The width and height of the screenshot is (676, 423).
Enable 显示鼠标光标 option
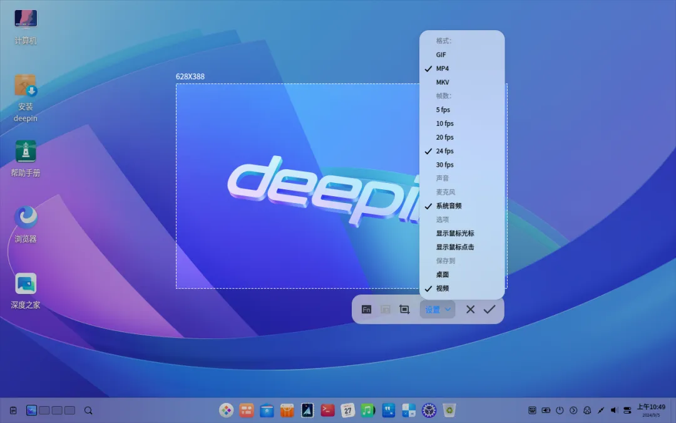point(462,234)
